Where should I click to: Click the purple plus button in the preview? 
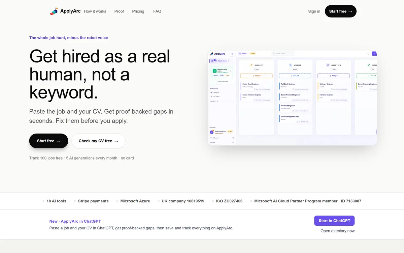(374, 54)
